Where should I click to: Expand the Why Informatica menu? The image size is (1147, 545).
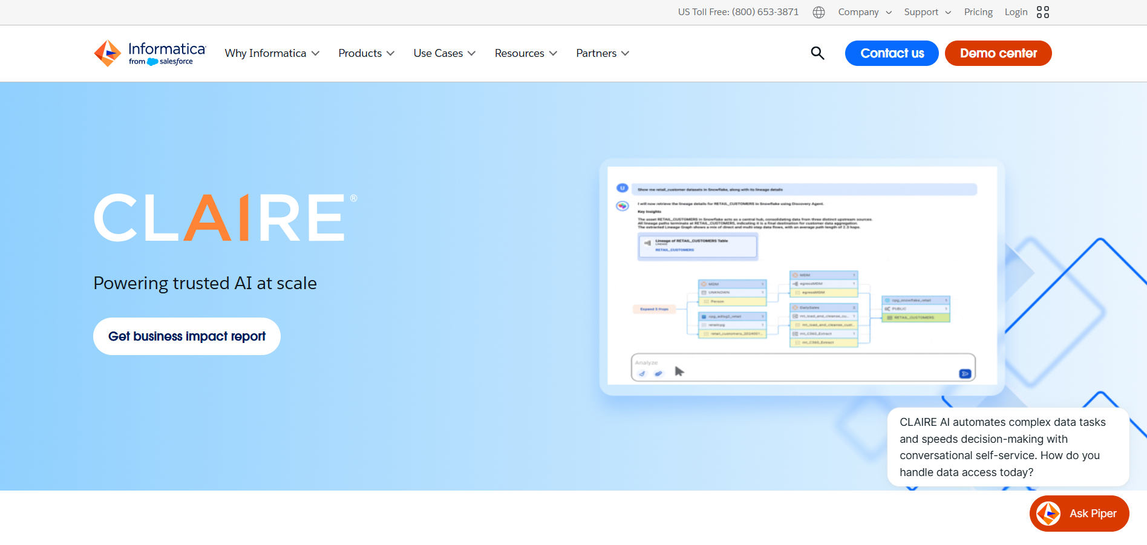tap(272, 53)
